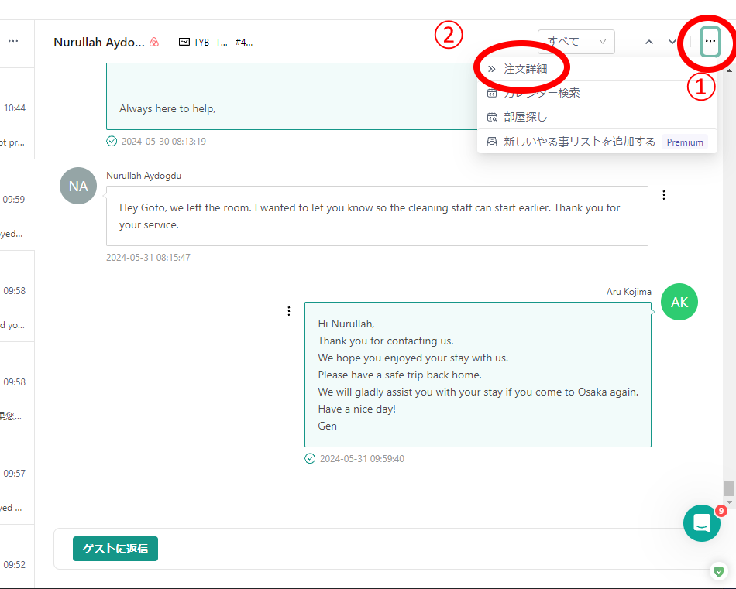Viewport: 736px width, 589px height.
Task: Select 新しいやる事リストを追加する option
Action: point(579,142)
